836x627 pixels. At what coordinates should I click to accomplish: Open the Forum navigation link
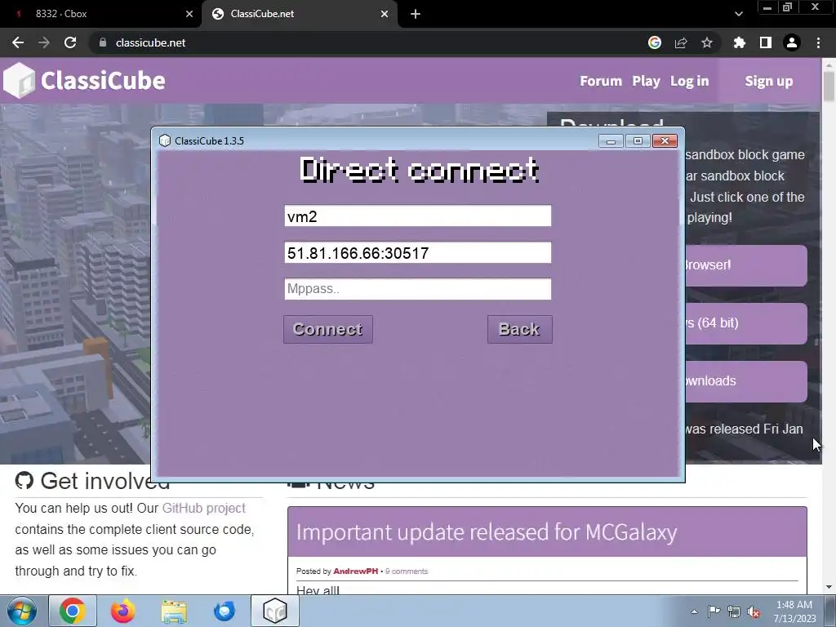(x=601, y=81)
